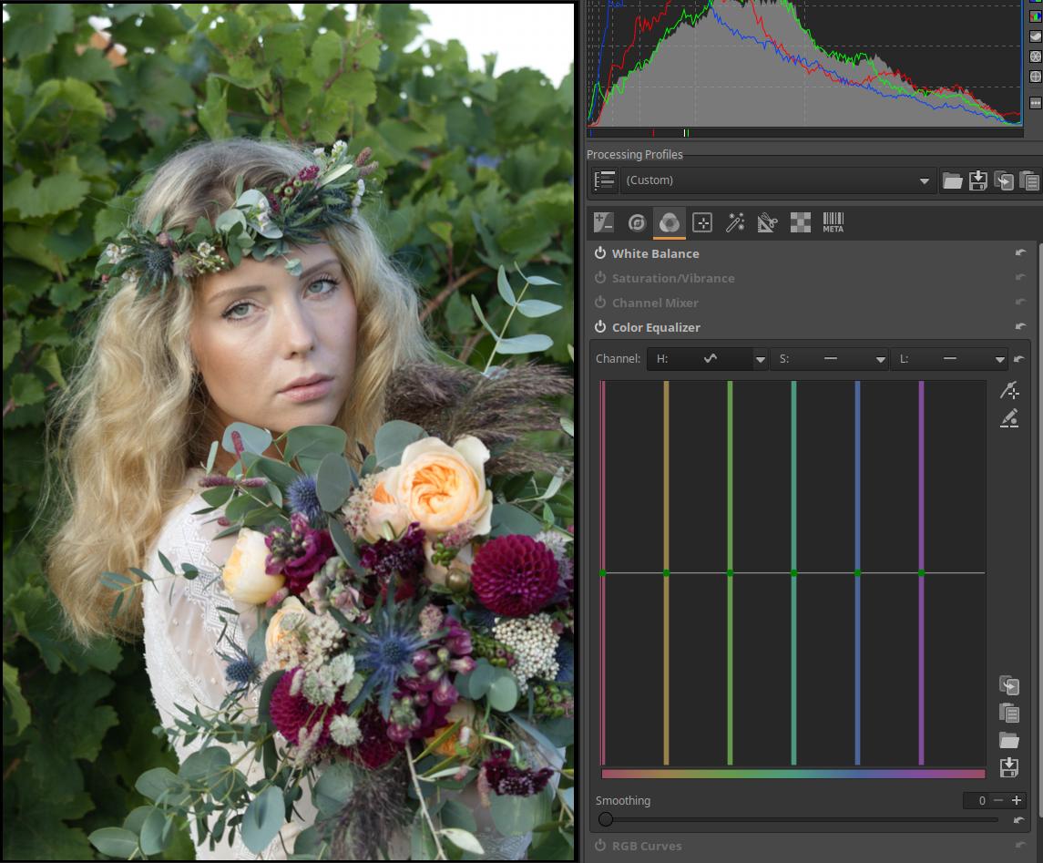The width and height of the screenshot is (1043, 863).
Task: Load a processing profile from file
Action: tap(952, 180)
